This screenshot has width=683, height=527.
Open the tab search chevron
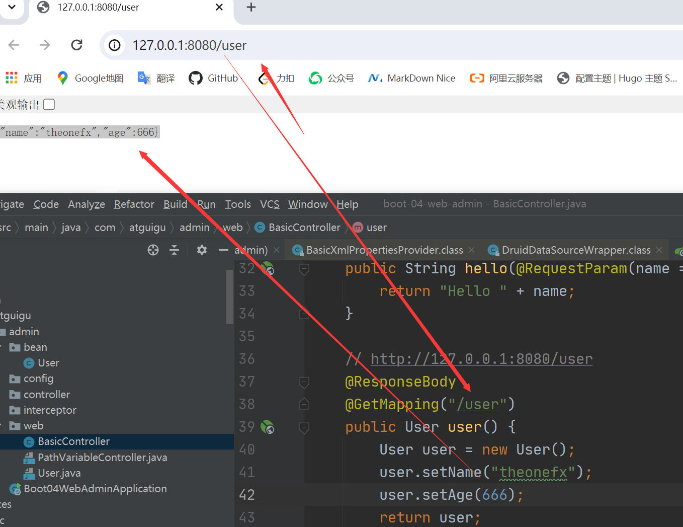(x=12, y=7)
